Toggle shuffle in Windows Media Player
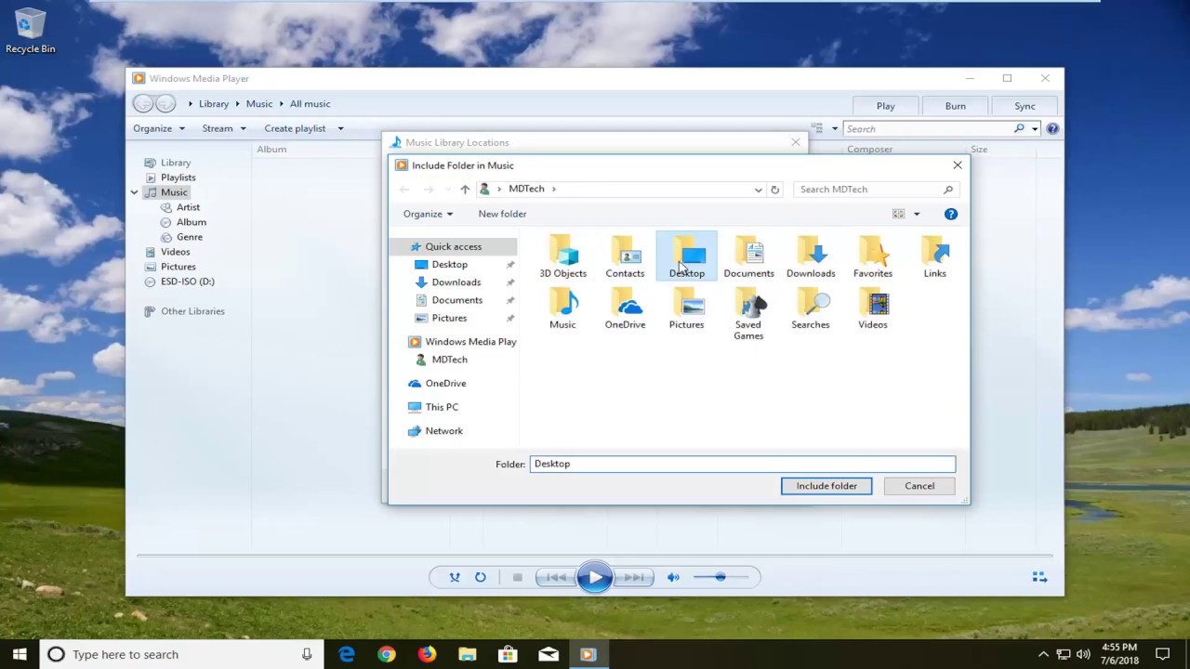Screen dimensions: 1190x669 tap(455, 577)
